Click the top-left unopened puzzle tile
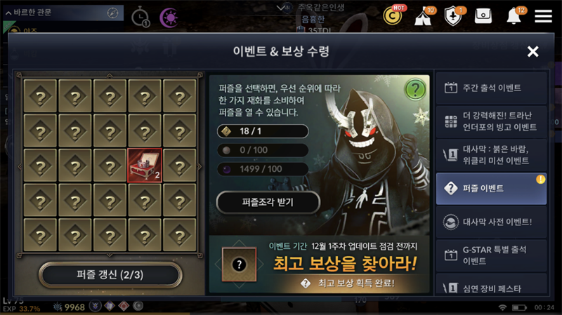 click(41, 96)
